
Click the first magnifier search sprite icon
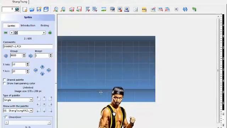point(56,10)
